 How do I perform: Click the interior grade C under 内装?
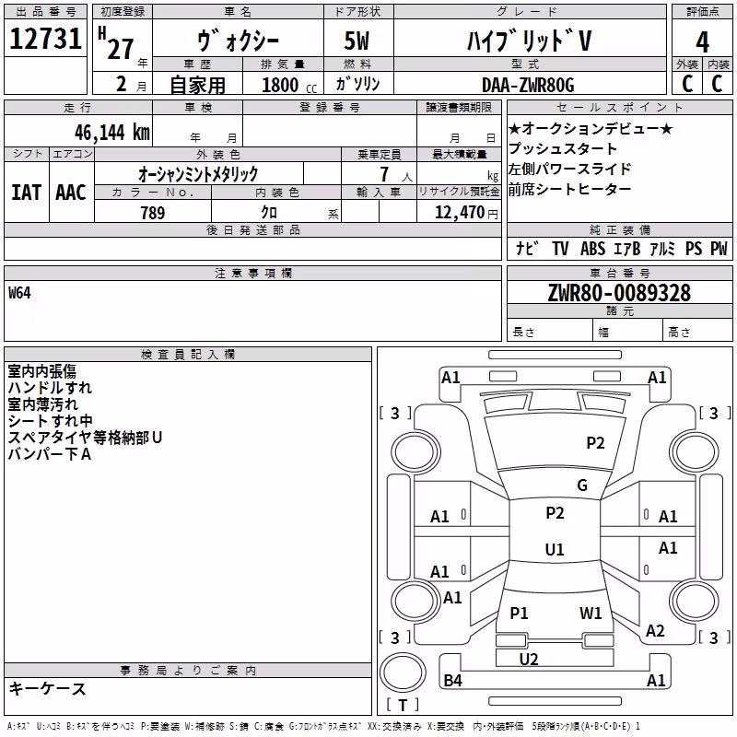point(717,84)
